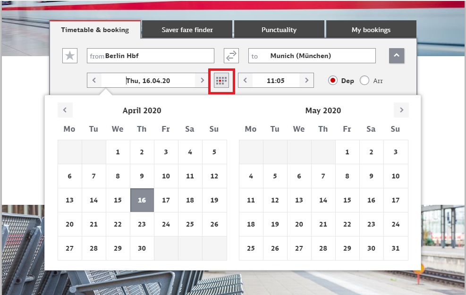Show next months in the calendar
Screen dimensions: 466x295
tap(401, 110)
